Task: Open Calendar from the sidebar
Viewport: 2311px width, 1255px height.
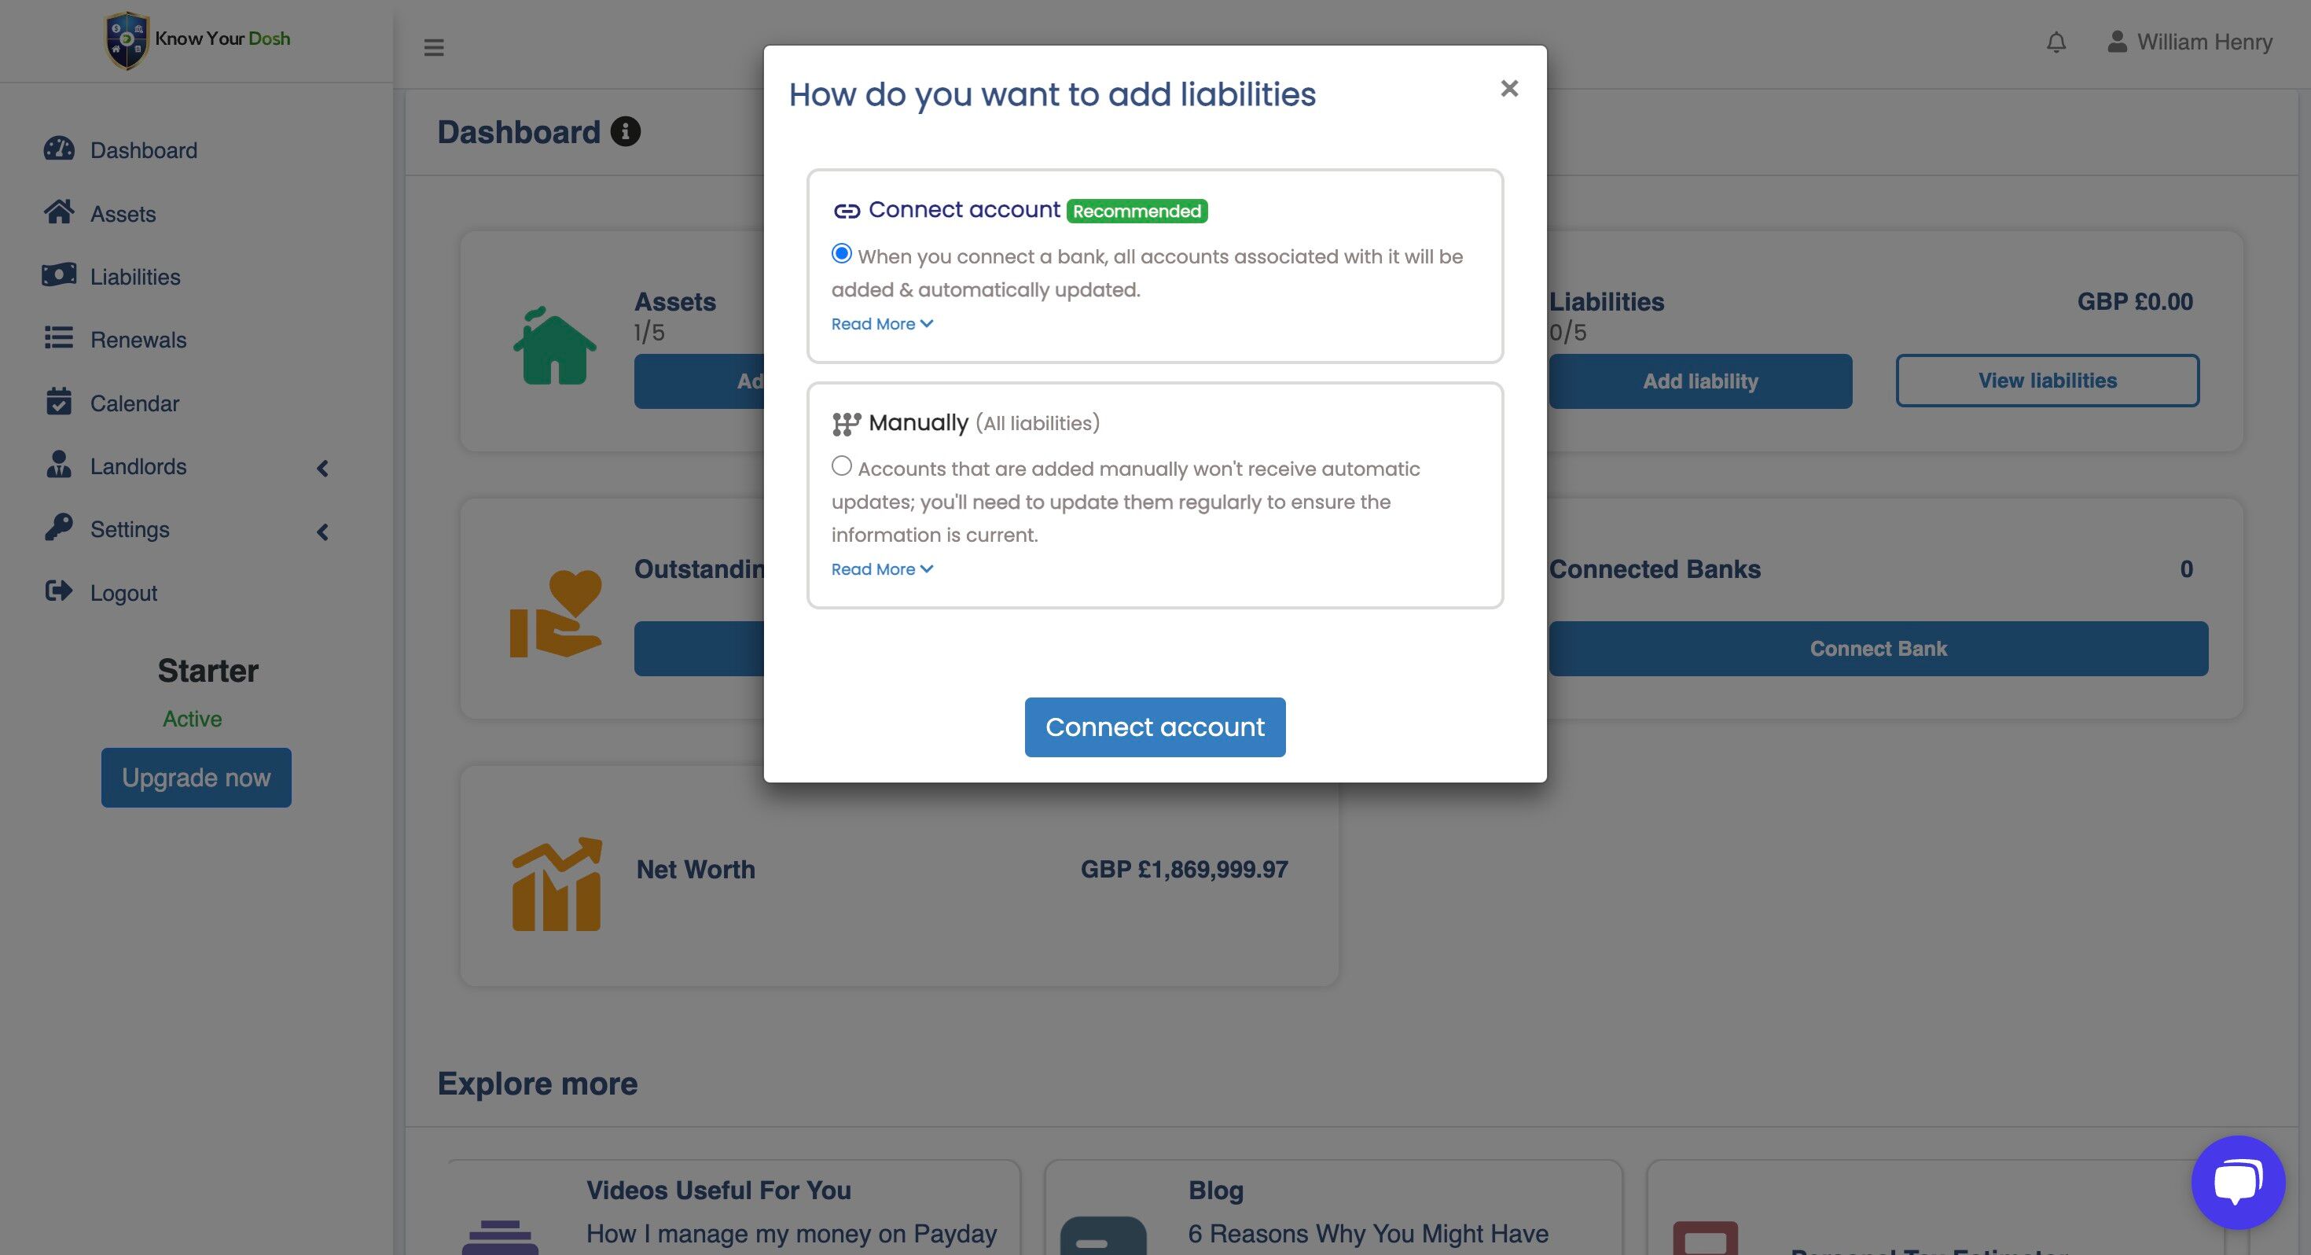Action: pos(134,403)
